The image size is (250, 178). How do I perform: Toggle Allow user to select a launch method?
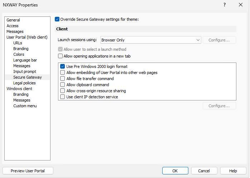[x=60, y=49]
